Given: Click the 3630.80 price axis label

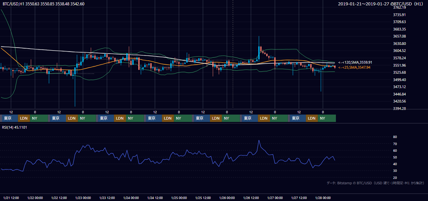Looking at the screenshot, I should [x=399, y=44].
